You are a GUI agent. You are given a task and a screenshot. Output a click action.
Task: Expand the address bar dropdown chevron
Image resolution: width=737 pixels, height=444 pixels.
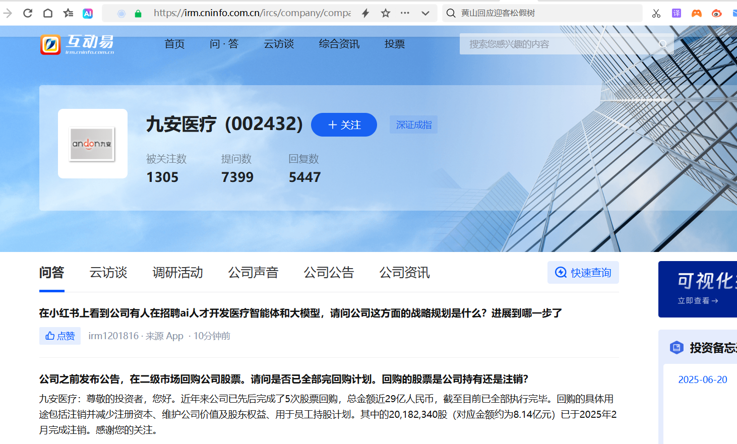[425, 14]
